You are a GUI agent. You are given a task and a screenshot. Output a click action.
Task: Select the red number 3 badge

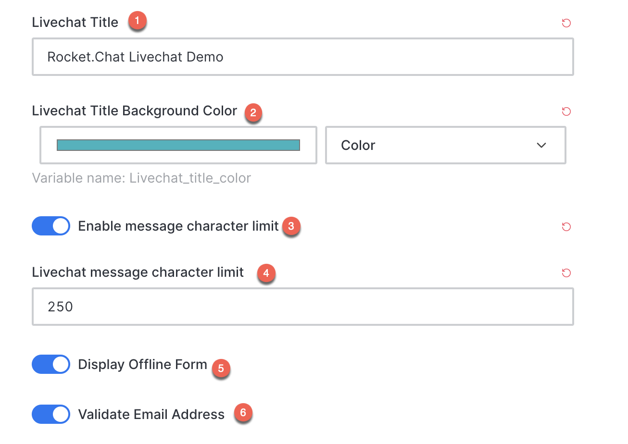291,226
